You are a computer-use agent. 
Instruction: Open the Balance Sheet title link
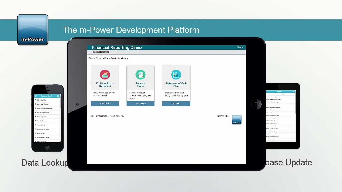click(x=141, y=85)
